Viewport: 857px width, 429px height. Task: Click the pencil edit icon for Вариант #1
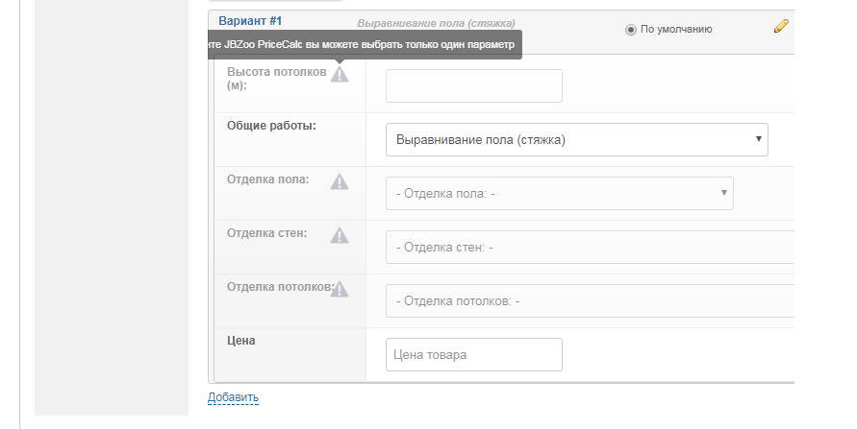tap(781, 27)
